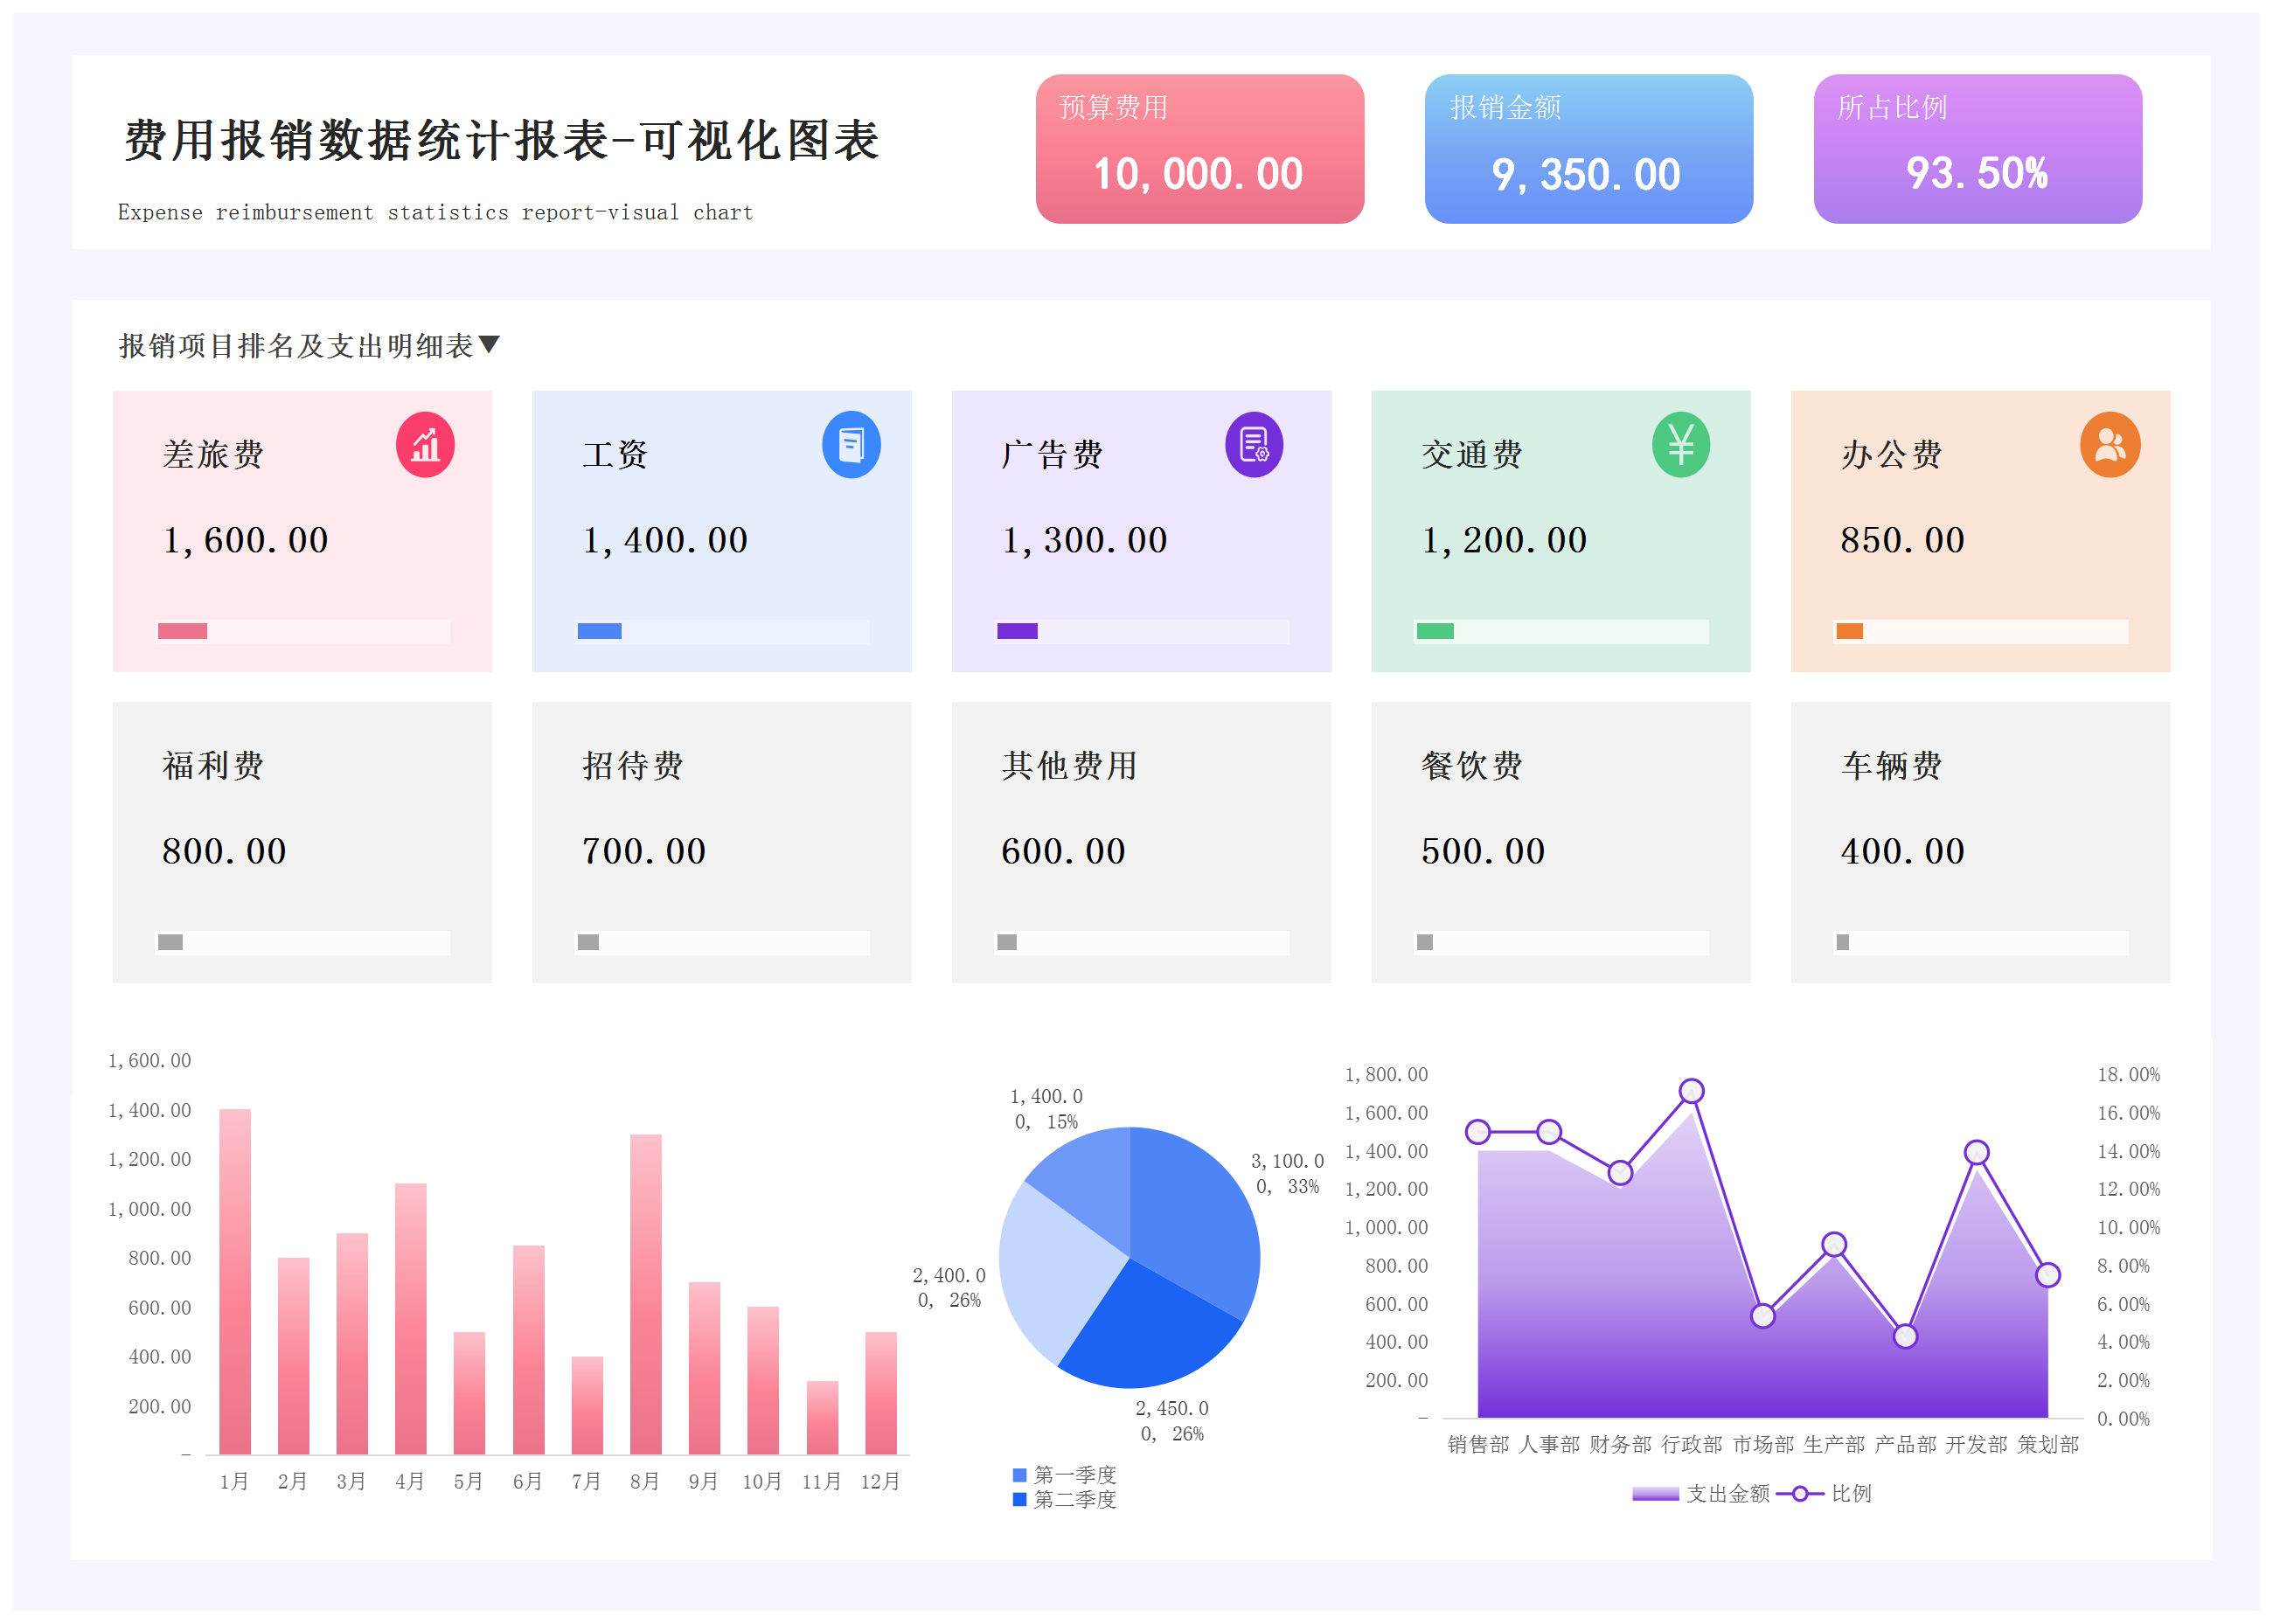Screen dimensions: 2273x1624
Task: Select the 车辆费 400.00 expense card
Action: [x=1979, y=842]
